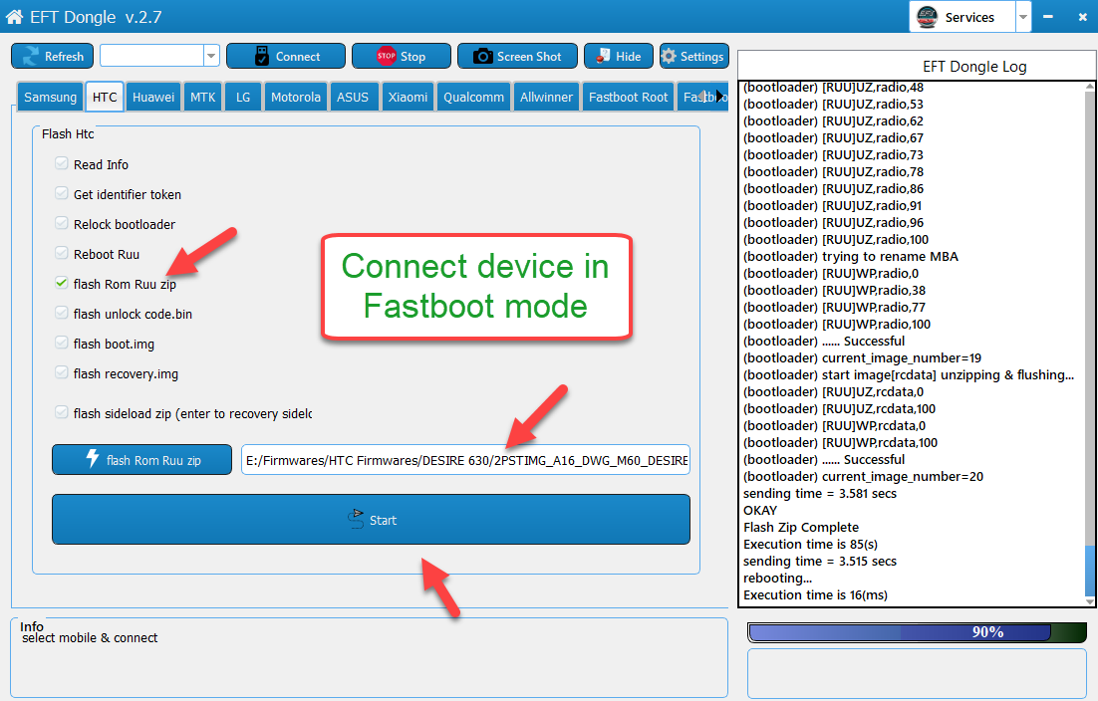Select the Motorola tab

(296, 98)
